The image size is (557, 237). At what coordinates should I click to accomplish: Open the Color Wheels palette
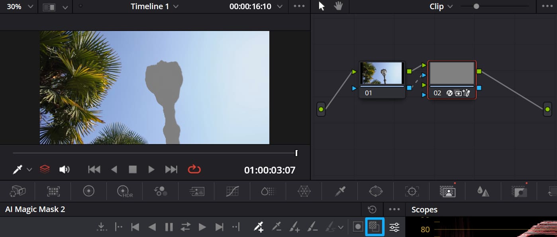point(89,191)
